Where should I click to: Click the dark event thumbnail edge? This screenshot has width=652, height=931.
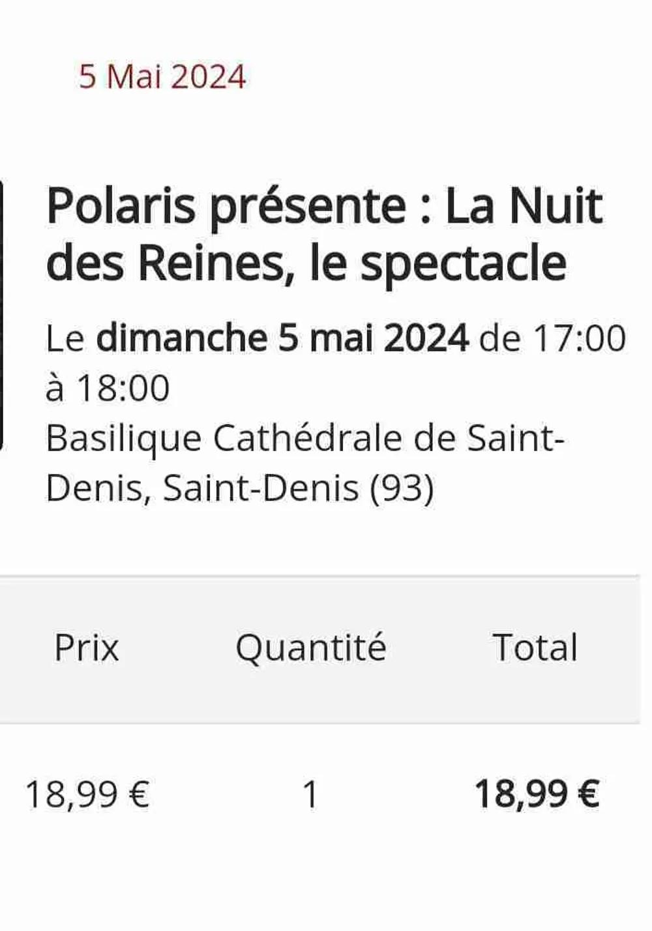[2, 314]
